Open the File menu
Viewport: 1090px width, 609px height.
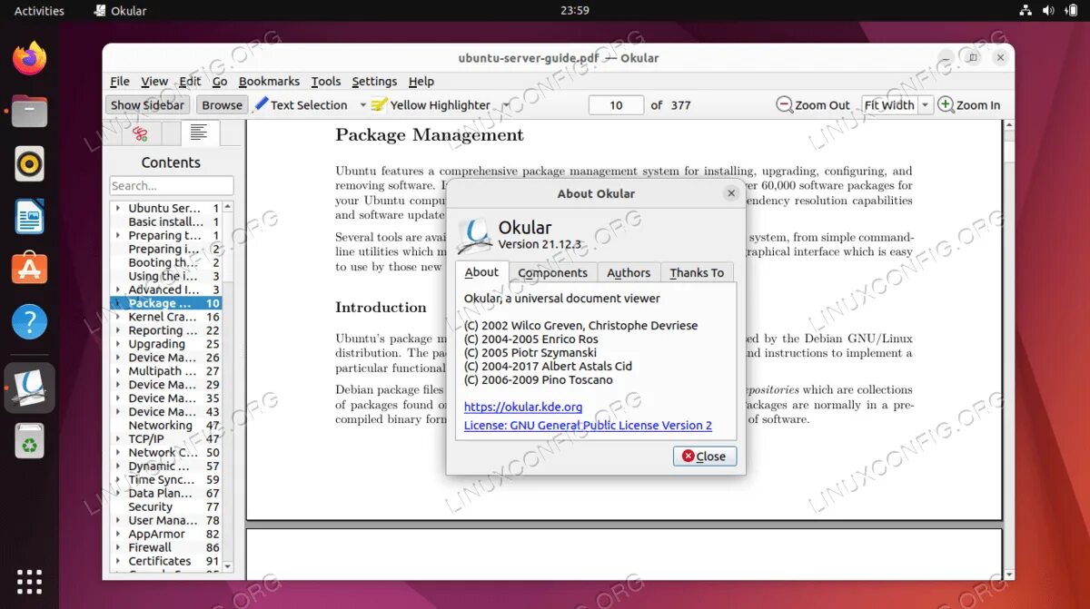pos(120,81)
